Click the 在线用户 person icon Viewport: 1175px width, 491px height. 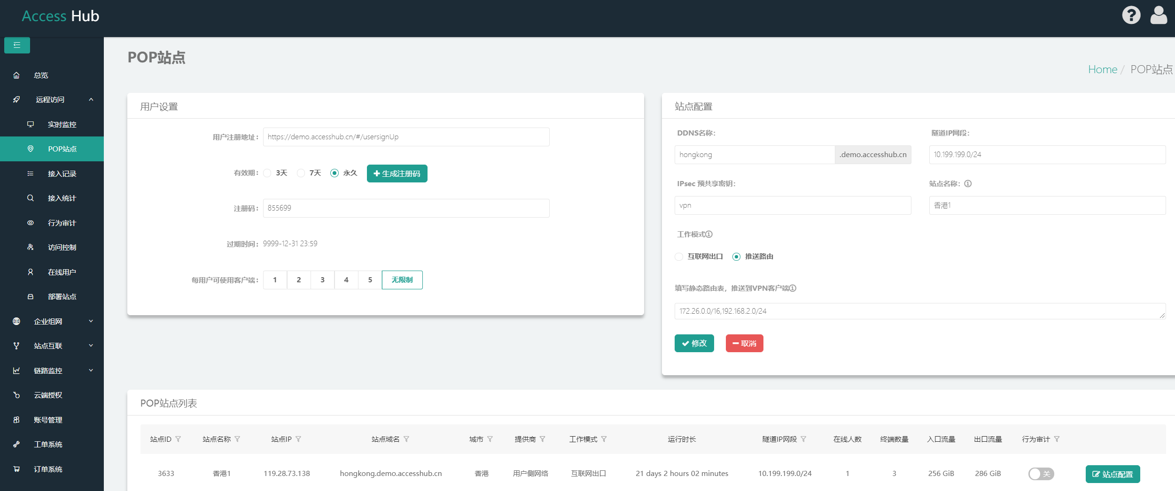coord(31,272)
